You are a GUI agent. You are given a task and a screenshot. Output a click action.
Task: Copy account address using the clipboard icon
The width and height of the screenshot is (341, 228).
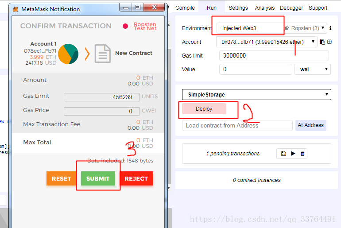tap(322, 42)
